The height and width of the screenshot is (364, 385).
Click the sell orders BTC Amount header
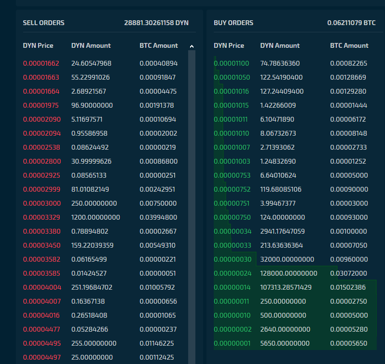159,46
